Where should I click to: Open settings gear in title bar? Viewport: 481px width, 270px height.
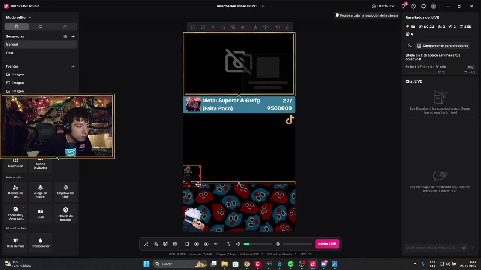424,6
